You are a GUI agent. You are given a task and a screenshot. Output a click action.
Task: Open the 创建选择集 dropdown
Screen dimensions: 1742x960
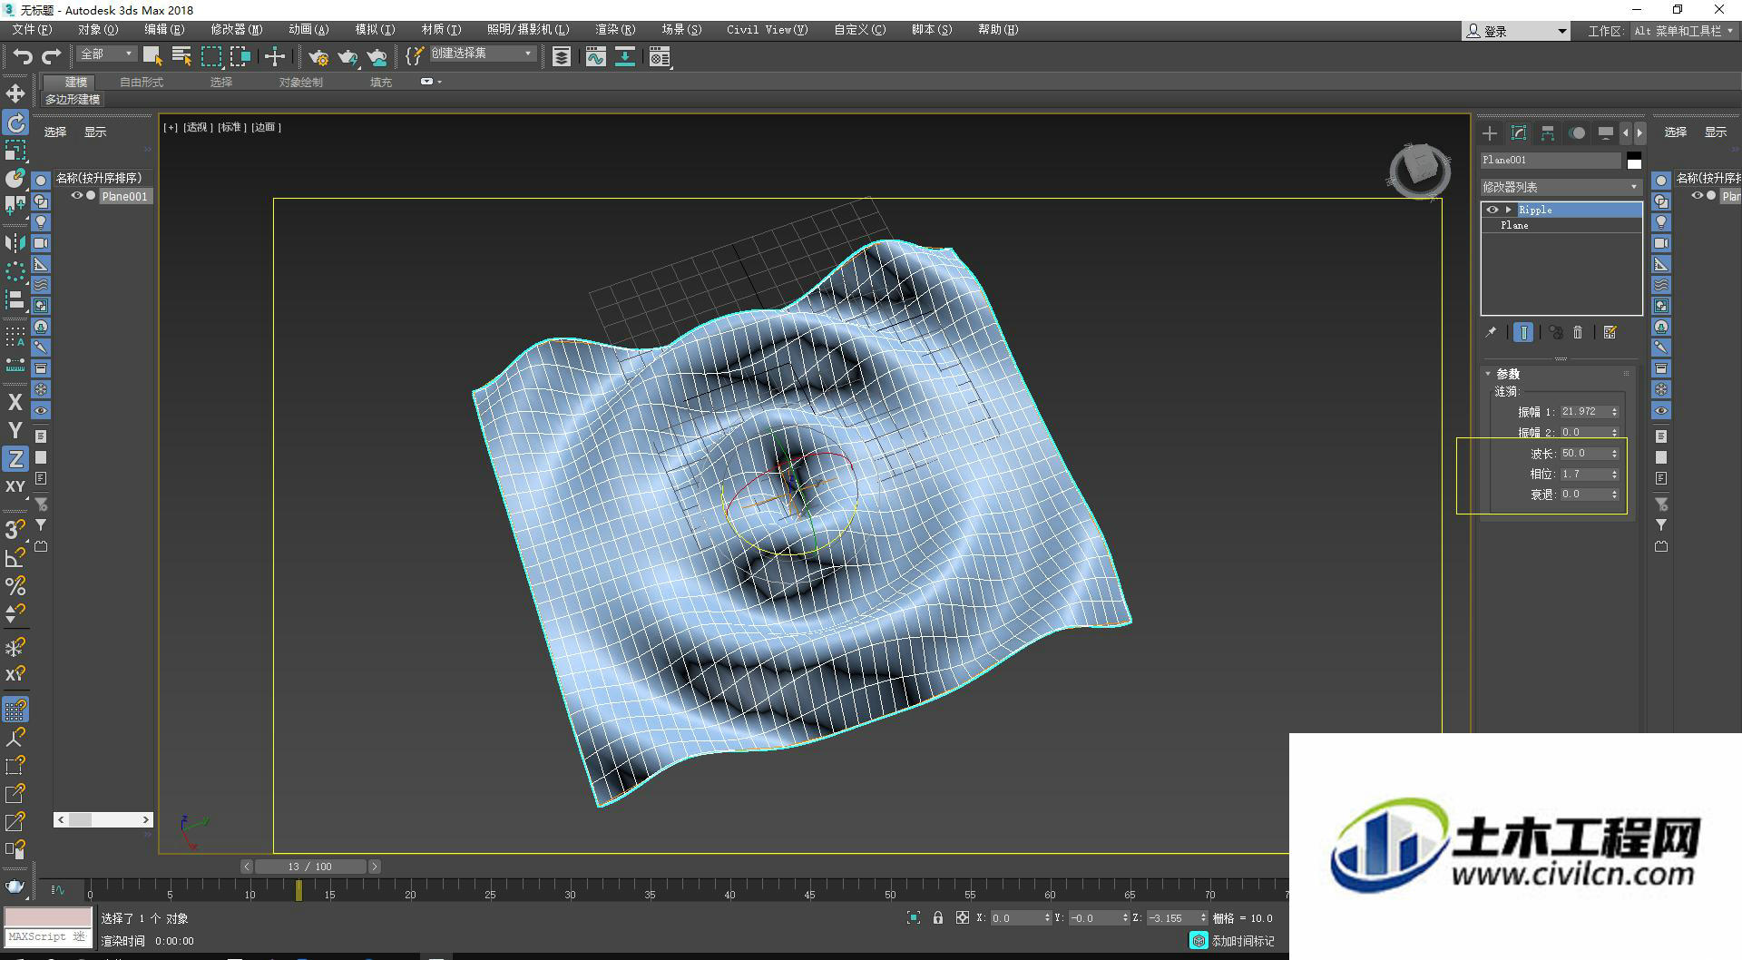[482, 54]
